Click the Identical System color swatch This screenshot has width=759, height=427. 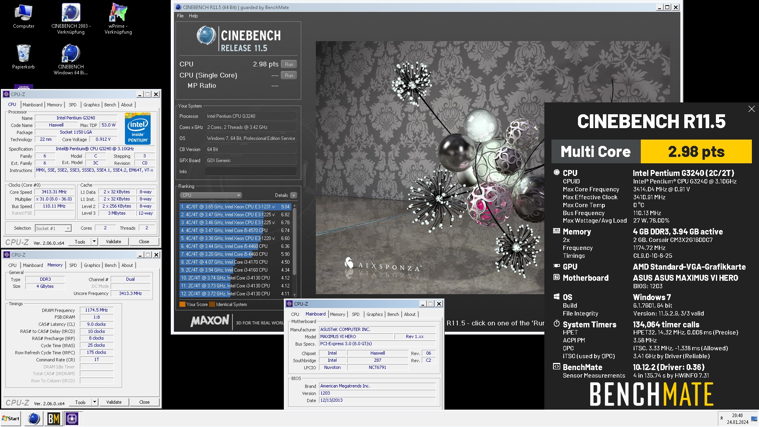pyautogui.click(x=212, y=304)
